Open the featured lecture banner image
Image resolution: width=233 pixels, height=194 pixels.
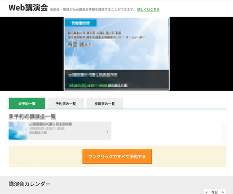[x=116, y=54]
